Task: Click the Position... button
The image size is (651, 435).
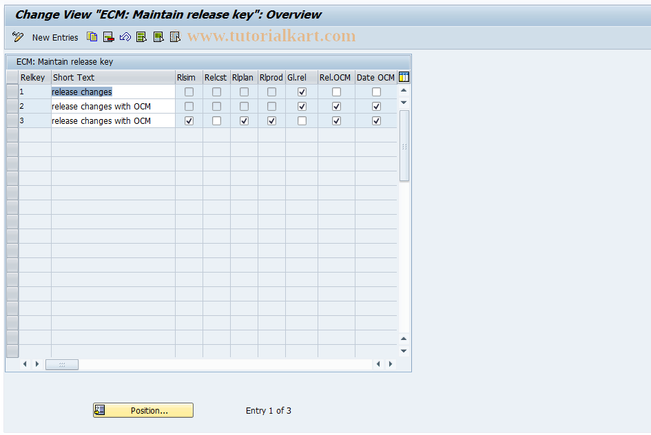Action: (x=143, y=410)
